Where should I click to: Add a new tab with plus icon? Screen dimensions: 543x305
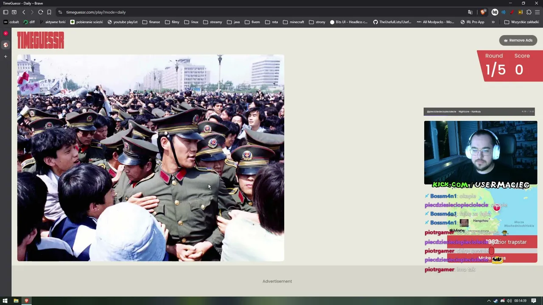pyautogui.click(x=6, y=56)
